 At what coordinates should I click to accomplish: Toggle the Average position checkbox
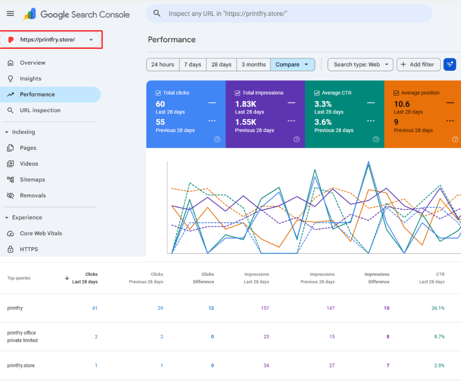[x=396, y=93]
